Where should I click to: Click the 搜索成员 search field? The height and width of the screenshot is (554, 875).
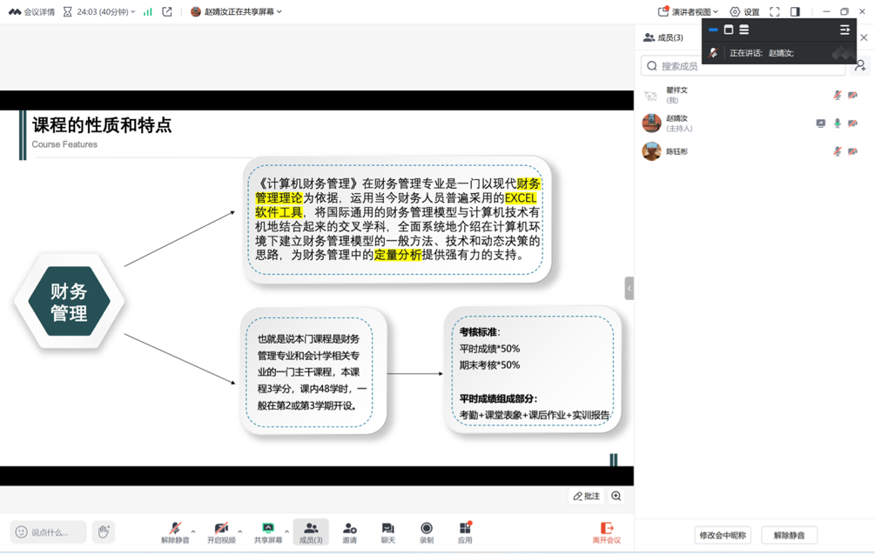(x=744, y=66)
